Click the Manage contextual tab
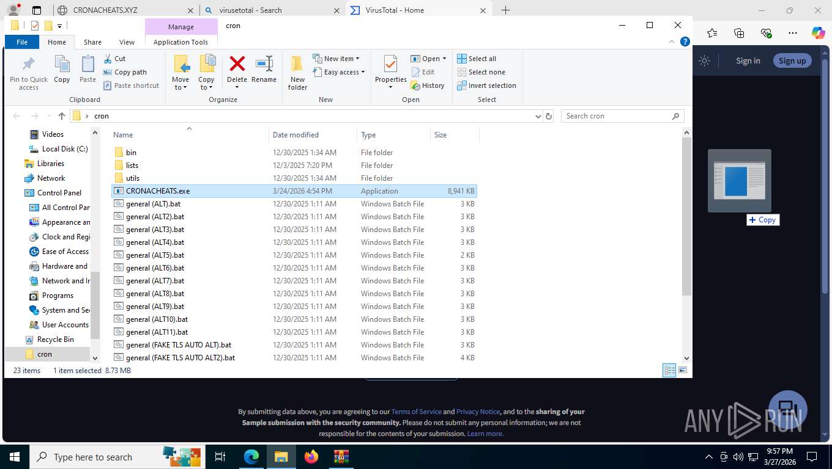Image resolution: width=832 pixels, height=469 pixels. click(x=181, y=27)
